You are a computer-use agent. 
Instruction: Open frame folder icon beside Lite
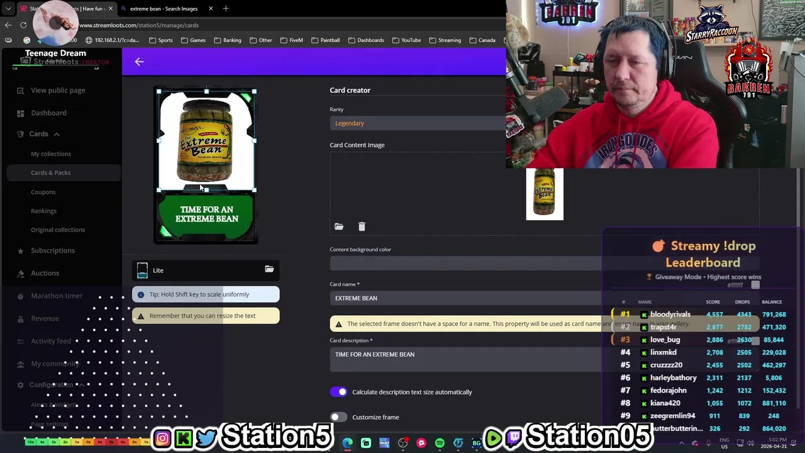click(x=269, y=269)
